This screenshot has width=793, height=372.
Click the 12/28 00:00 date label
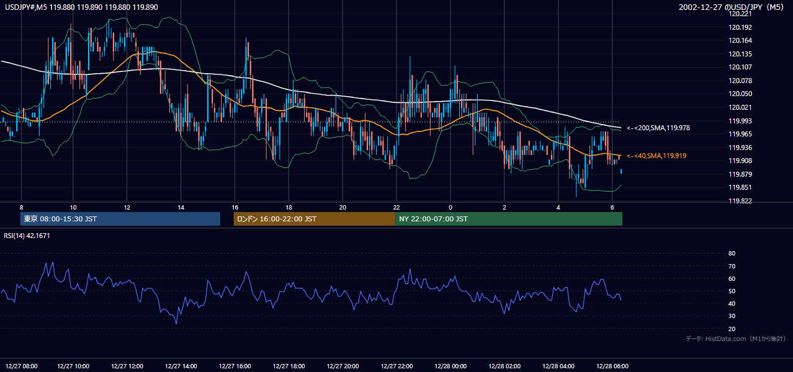click(450, 366)
